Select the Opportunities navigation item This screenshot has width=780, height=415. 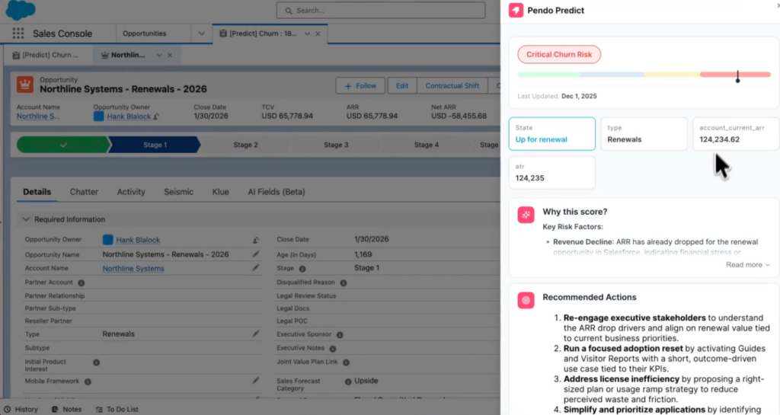click(144, 34)
